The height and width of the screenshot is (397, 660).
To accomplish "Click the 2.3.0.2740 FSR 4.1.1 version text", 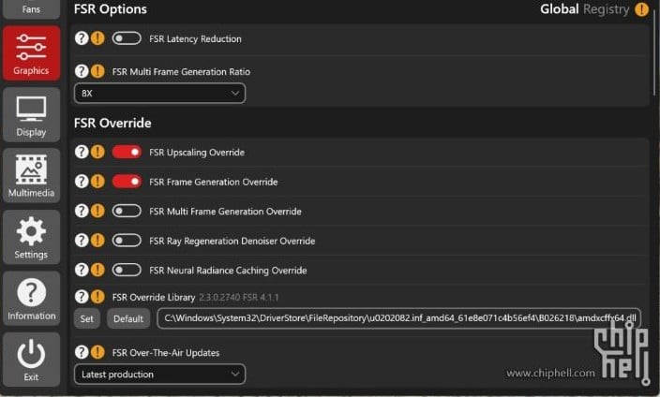I will (239, 298).
